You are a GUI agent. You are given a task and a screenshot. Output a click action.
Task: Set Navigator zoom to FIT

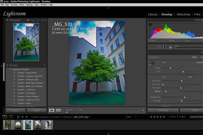28,20
